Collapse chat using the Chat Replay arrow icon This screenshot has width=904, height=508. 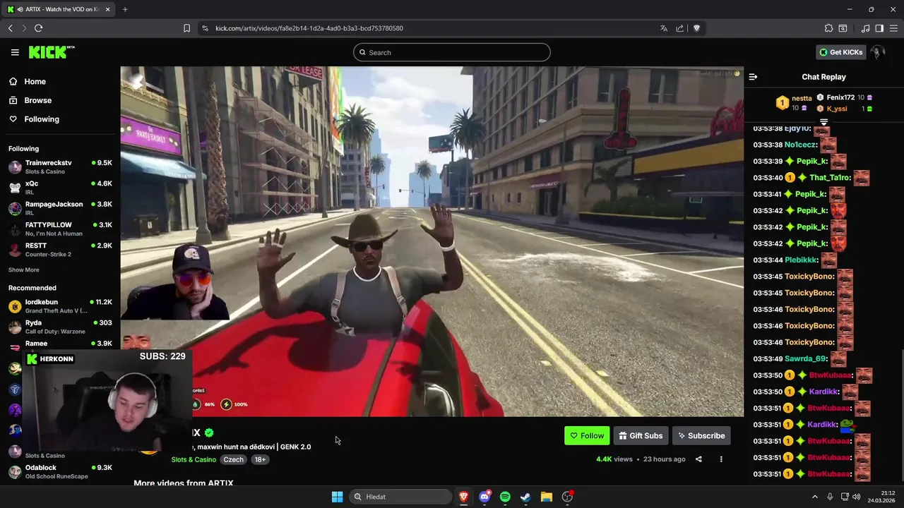coord(753,77)
